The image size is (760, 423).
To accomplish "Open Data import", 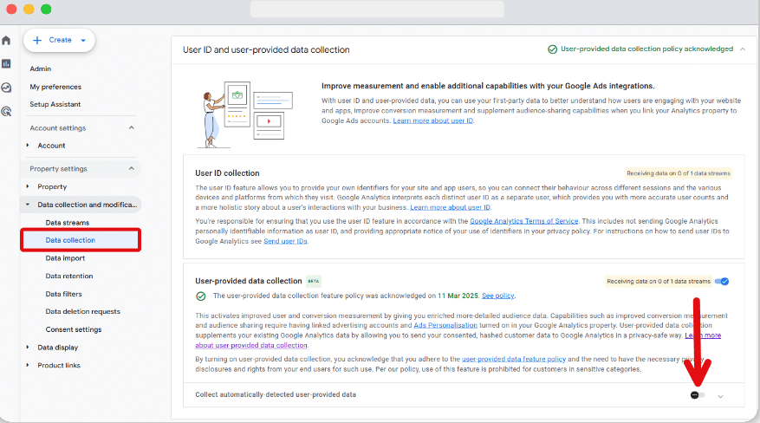I will coord(65,258).
